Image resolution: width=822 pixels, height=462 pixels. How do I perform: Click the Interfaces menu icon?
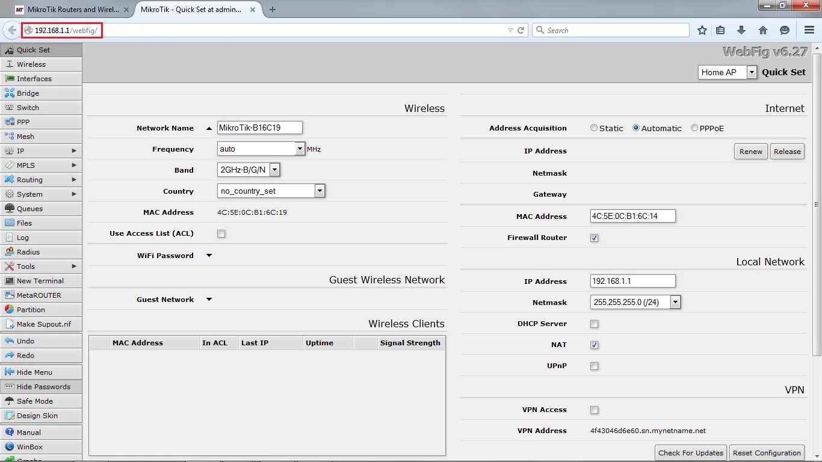(x=9, y=79)
